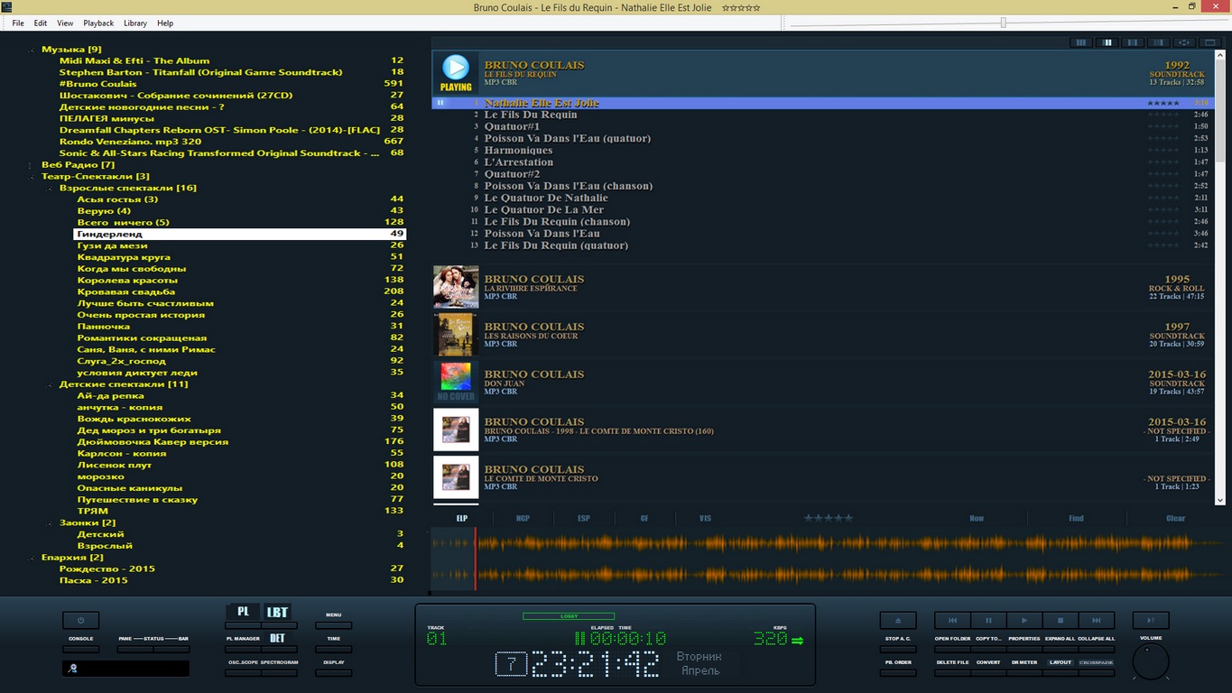The width and height of the screenshot is (1232, 693).
Task: Click the search magnifier icon
Action: [x=73, y=669]
